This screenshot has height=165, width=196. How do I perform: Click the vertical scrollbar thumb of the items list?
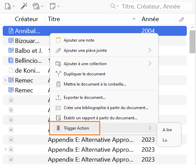tap(192, 42)
